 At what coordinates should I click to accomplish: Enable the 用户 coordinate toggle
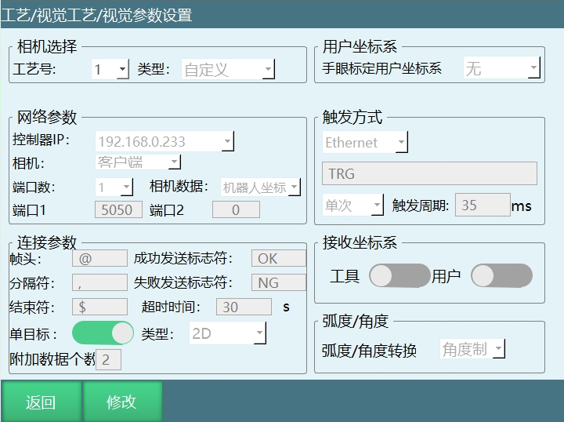coord(501,276)
